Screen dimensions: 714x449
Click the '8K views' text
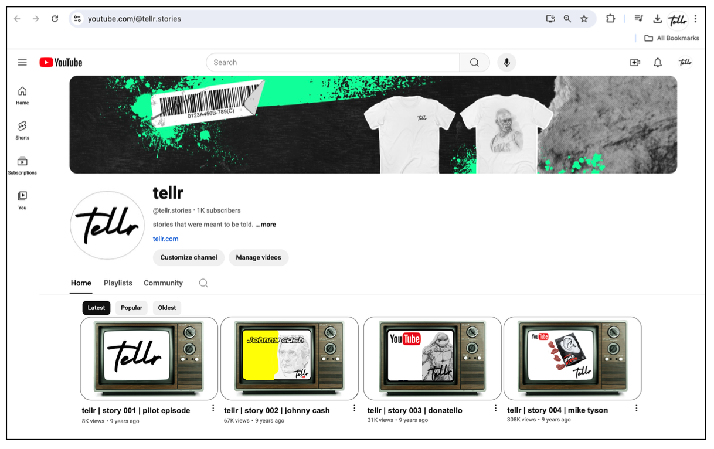click(93, 421)
